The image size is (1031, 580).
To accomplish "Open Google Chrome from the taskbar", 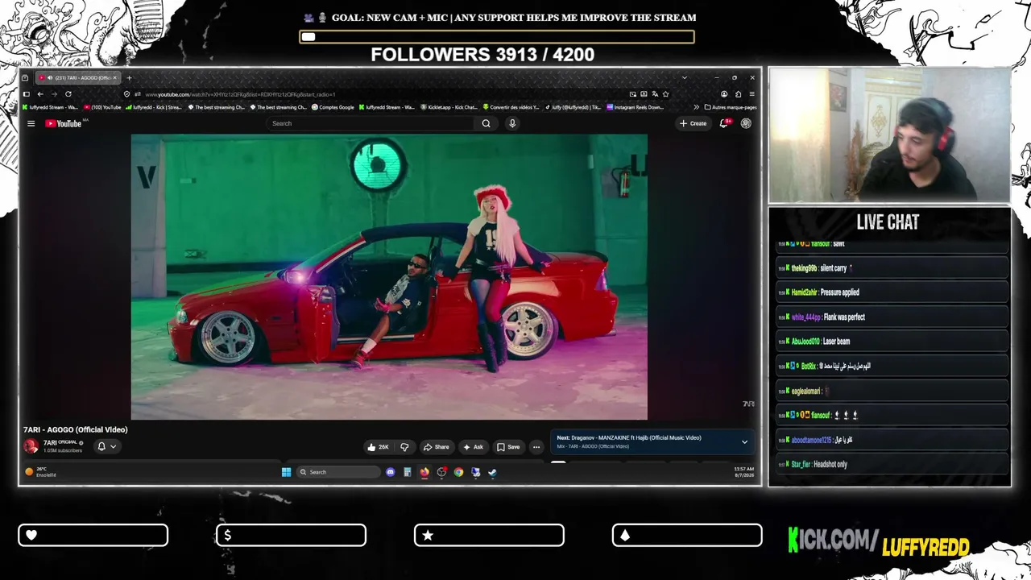I will pos(458,472).
